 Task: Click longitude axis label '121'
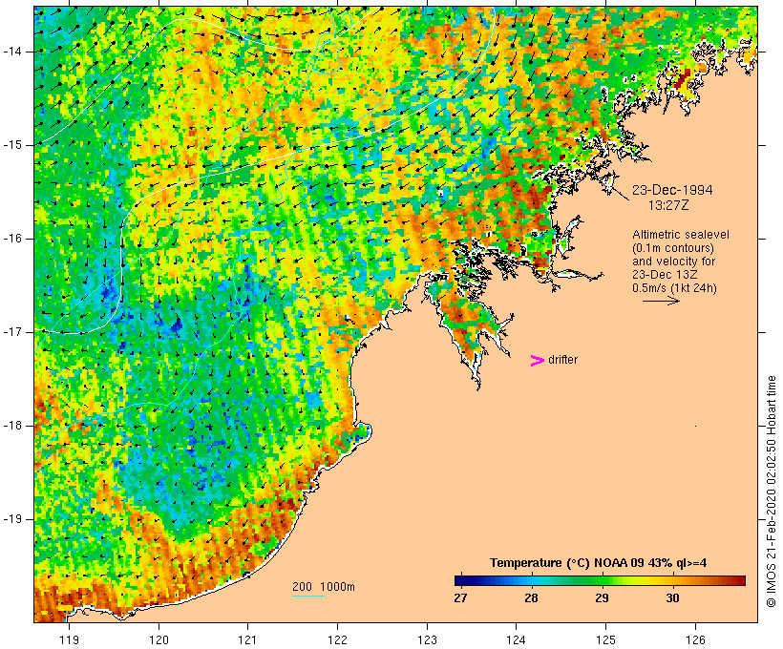coord(247,639)
